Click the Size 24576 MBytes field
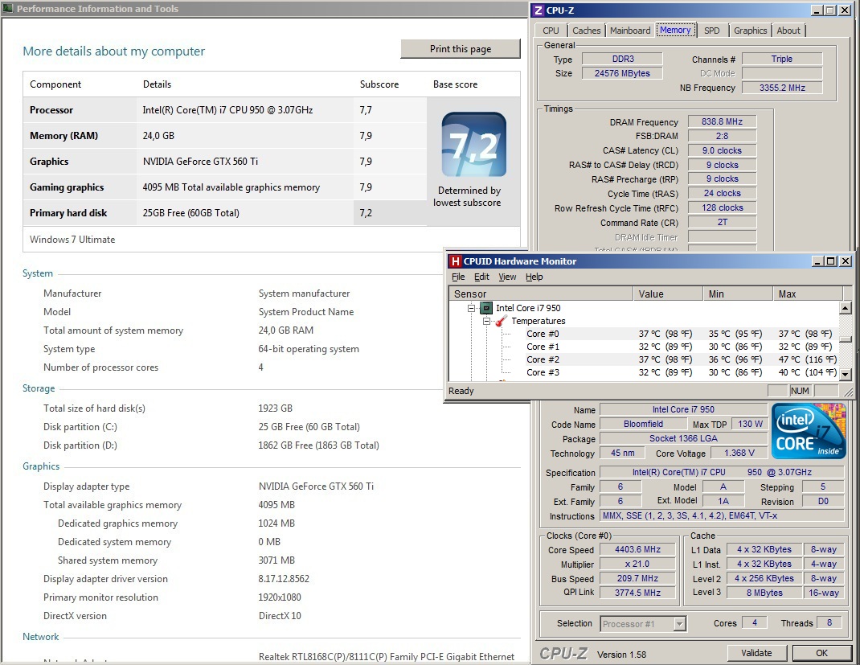Image resolution: width=860 pixels, height=665 pixels. (623, 73)
